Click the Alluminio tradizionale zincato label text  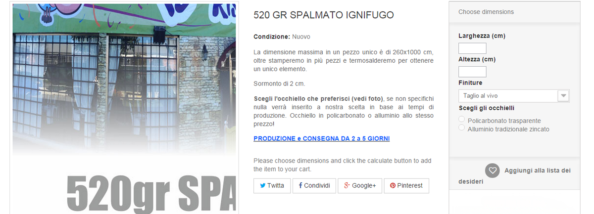click(508, 129)
